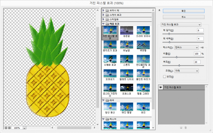Open texture options menu icon beside 캔버스
The width and height of the screenshot is (213, 133).
(x=202, y=47)
